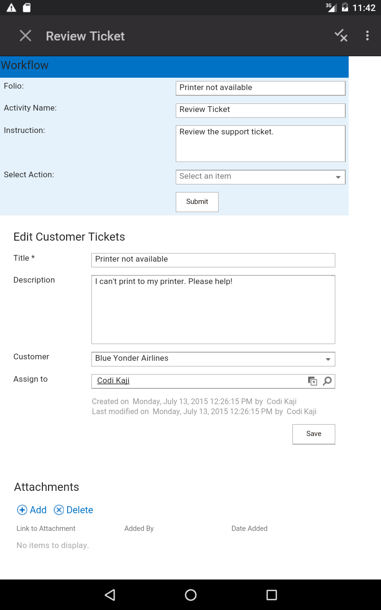Focus the Title field with Printer not available
Screen dimensions: 381x610
213,260
